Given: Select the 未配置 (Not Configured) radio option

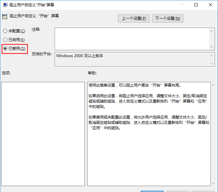Looking at the screenshot, I should click(x=5, y=31).
